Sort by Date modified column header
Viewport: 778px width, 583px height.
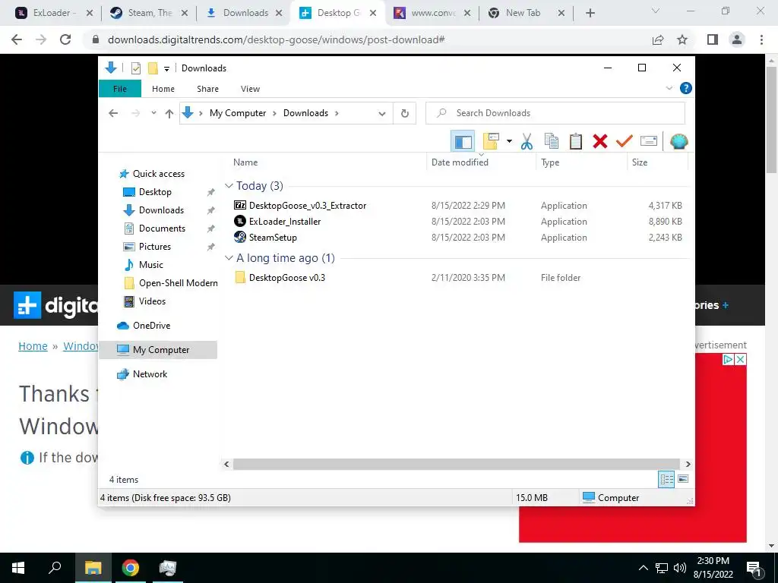460,162
